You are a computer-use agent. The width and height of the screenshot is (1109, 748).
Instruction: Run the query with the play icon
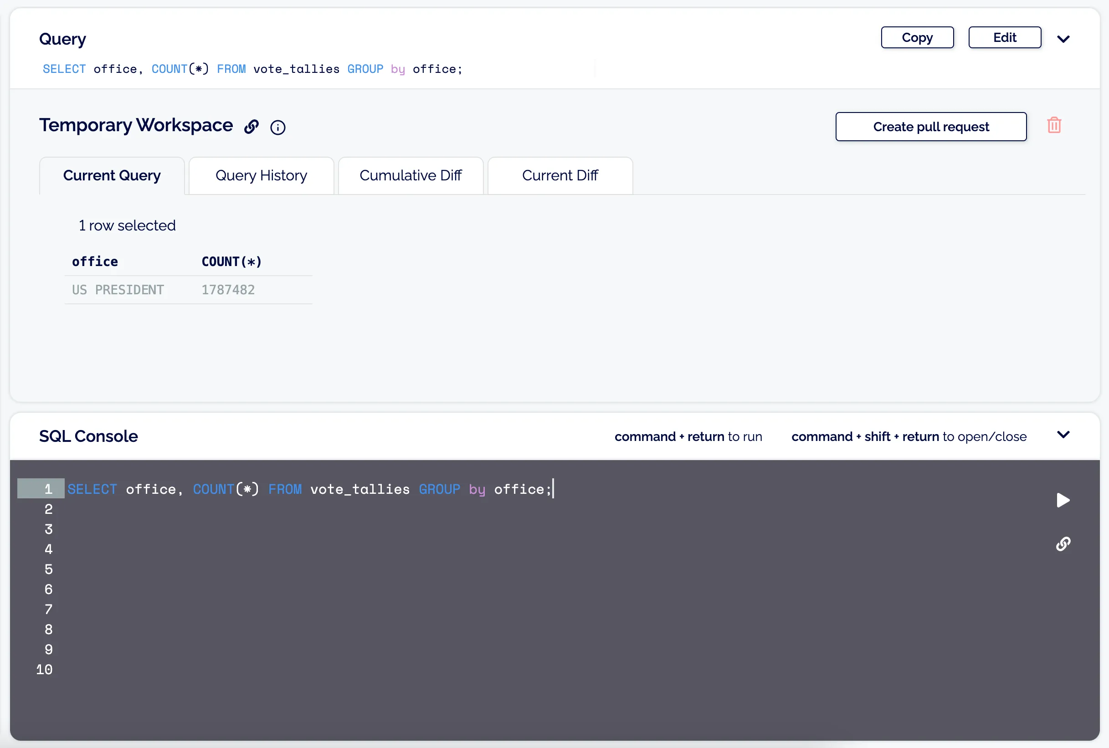coord(1063,500)
